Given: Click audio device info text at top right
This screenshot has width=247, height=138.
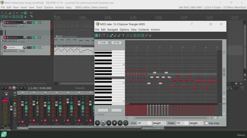Looking at the screenshot, I should point(212,7).
